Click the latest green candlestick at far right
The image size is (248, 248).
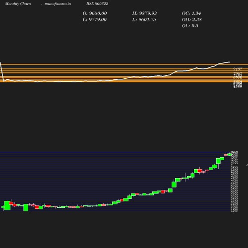[230, 154]
